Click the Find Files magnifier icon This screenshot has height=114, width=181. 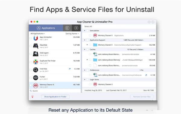click(x=36, y=70)
